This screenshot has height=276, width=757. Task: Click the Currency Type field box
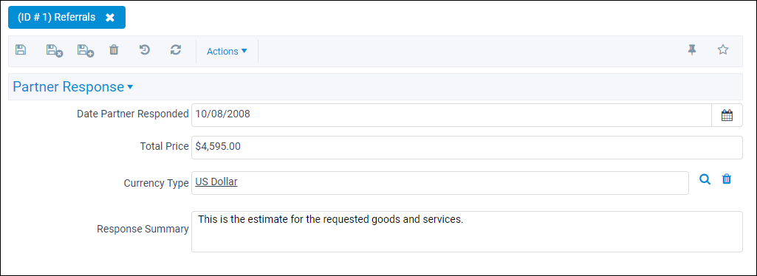pos(440,183)
